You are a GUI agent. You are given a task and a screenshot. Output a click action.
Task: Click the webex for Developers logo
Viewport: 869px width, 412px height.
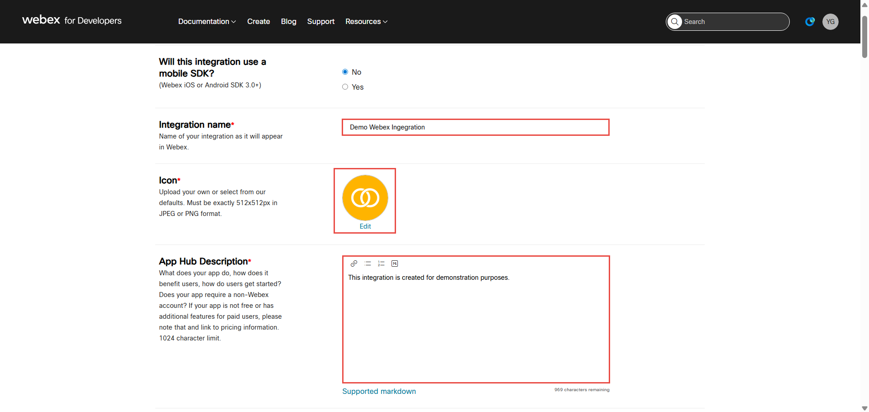(72, 20)
